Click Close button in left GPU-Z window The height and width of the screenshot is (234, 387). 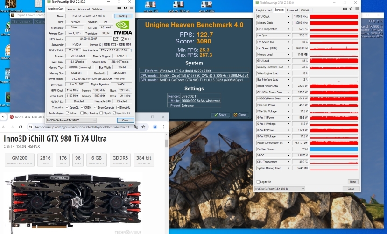click(x=126, y=120)
